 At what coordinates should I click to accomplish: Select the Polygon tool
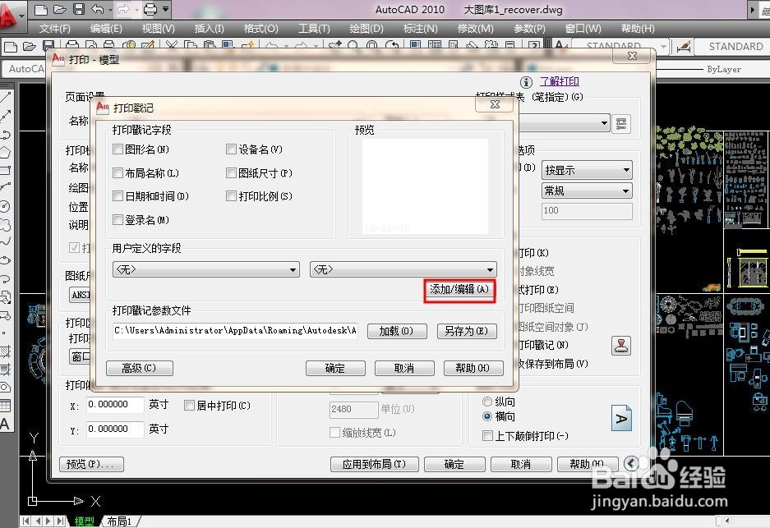point(6,153)
